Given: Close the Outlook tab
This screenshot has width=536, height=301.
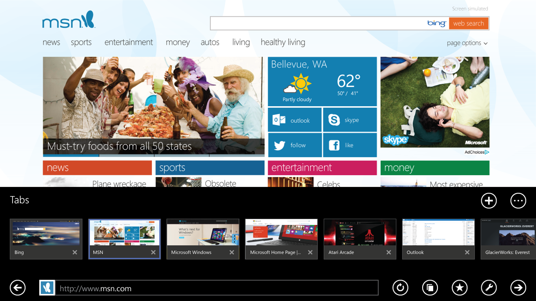Looking at the screenshot, I should coord(467,252).
